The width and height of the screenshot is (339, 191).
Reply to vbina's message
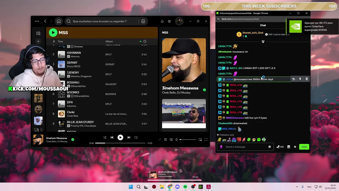click(x=293, y=79)
